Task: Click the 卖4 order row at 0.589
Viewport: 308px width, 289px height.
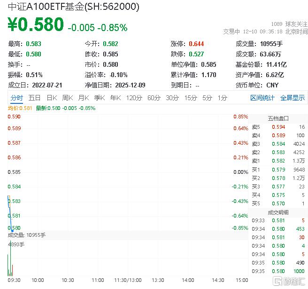Action: pos(278,135)
